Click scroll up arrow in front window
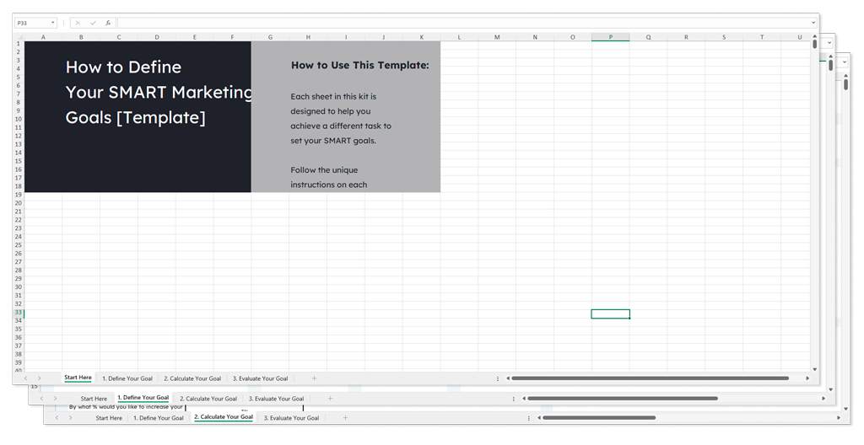The height and width of the screenshot is (445, 864). [815, 36]
